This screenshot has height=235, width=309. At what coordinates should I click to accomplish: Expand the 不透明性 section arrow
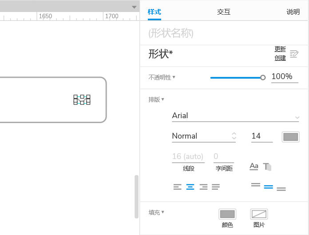(x=174, y=77)
